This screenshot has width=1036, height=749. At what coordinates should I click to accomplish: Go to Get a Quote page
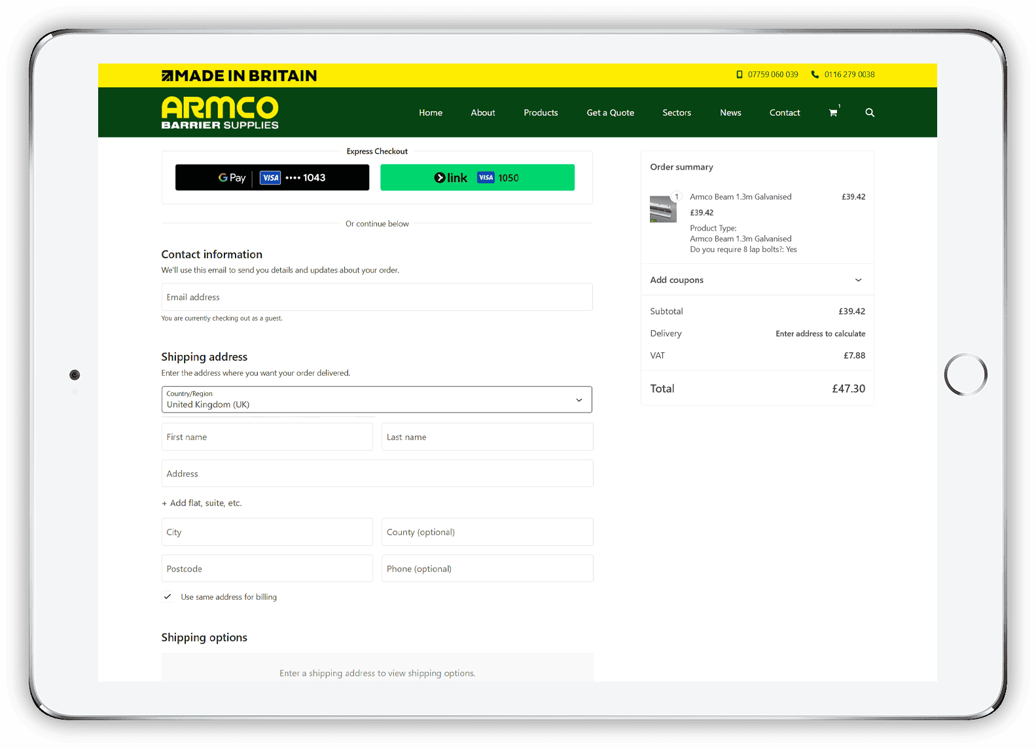coord(610,113)
